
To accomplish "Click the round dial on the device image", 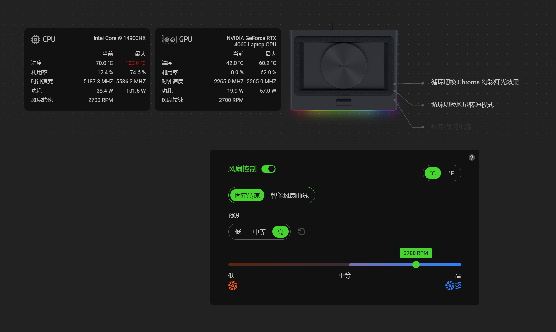I will pyautogui.click(x=343, y=66).
